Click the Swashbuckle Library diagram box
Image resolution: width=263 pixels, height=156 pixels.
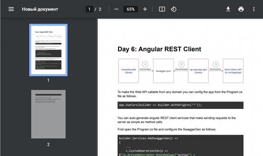click(128, 71)
